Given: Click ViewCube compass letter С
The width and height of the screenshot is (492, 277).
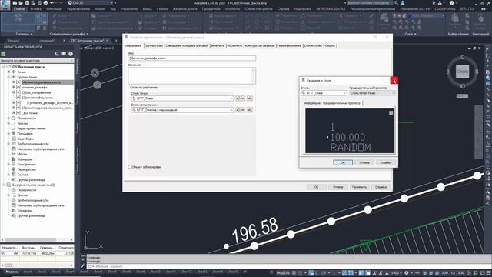Looking at the screenshot, I should 462,57.
